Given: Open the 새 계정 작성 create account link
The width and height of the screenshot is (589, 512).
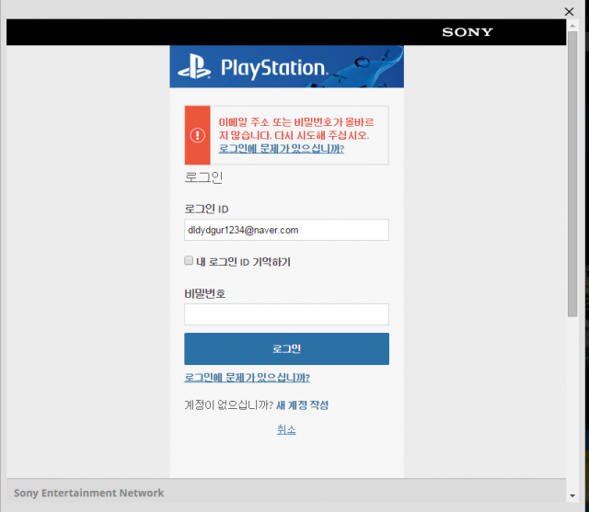Looking at the screenshot, I should 303,405.
